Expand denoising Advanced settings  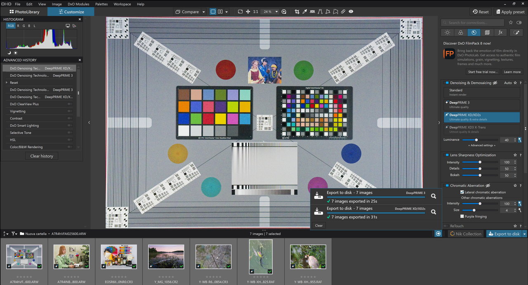pyautogui.click(x=481, y=146)
